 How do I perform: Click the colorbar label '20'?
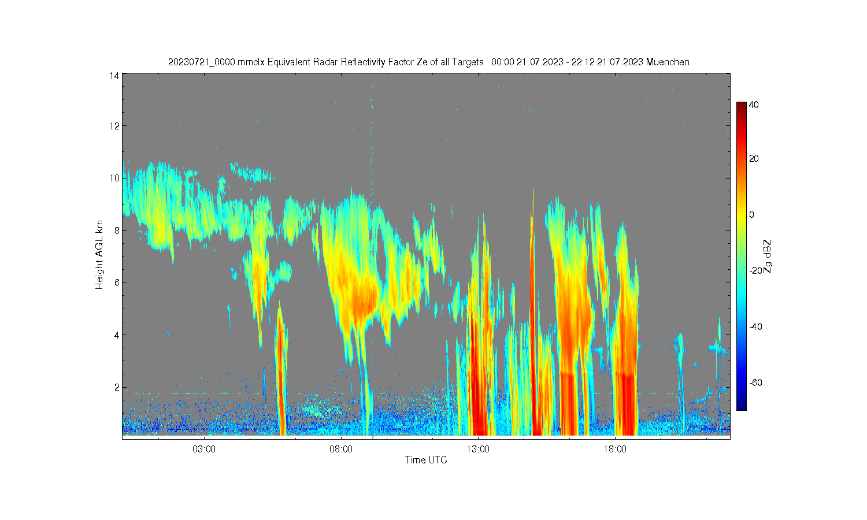[754, 159]
